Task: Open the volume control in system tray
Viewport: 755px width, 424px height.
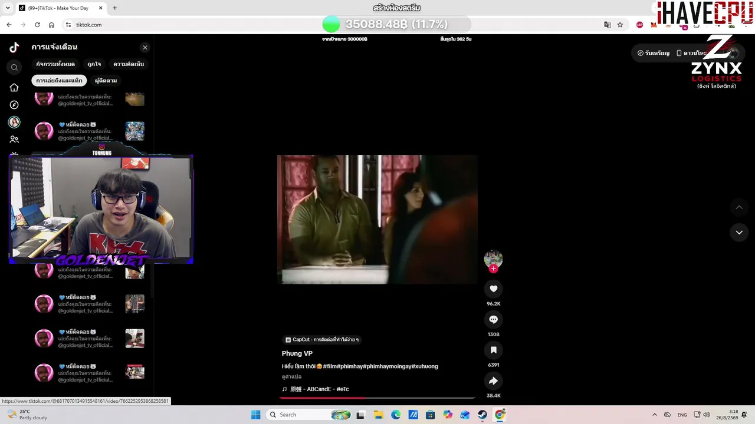Action: 707,415
